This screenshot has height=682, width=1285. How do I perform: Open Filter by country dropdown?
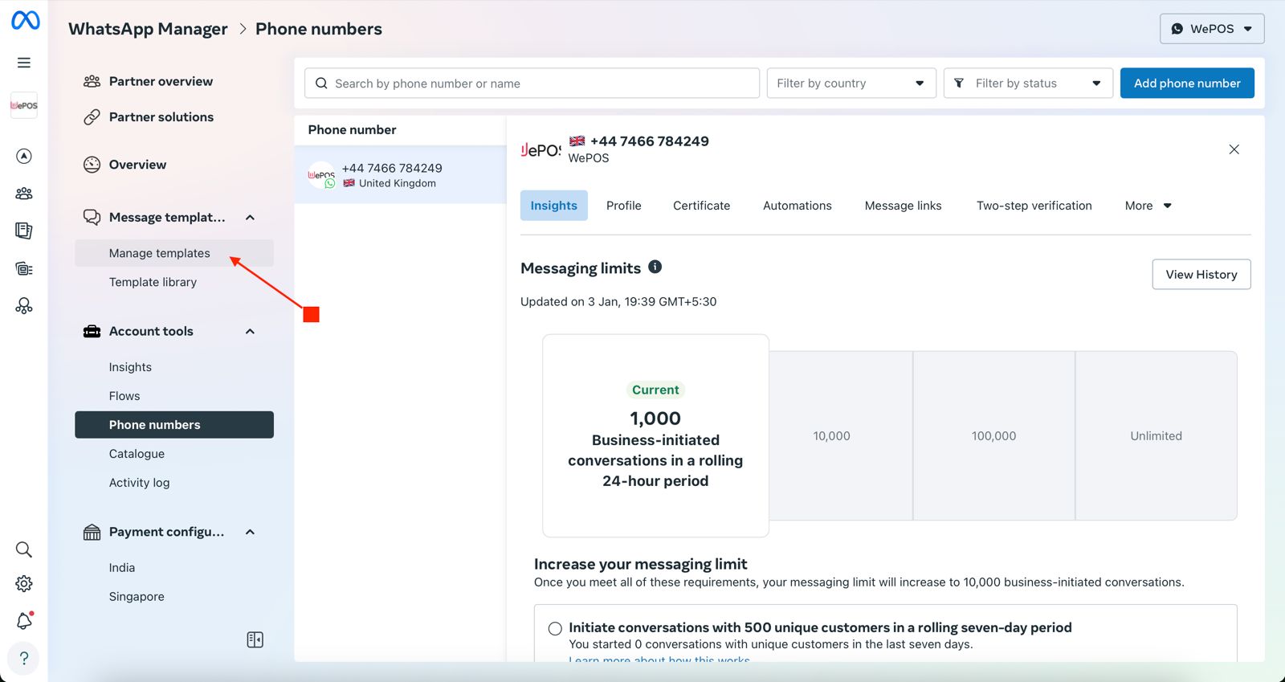(x=851, y=84)
